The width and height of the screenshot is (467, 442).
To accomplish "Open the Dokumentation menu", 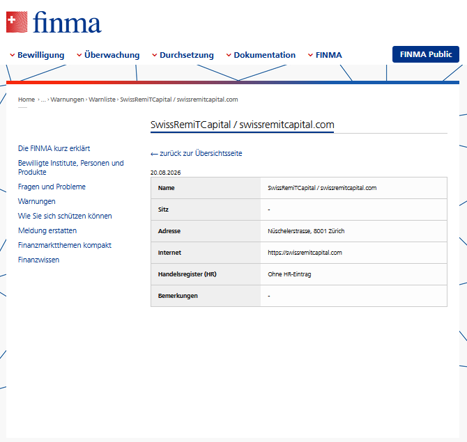I will pyautogui.click(x=261, y=55).
